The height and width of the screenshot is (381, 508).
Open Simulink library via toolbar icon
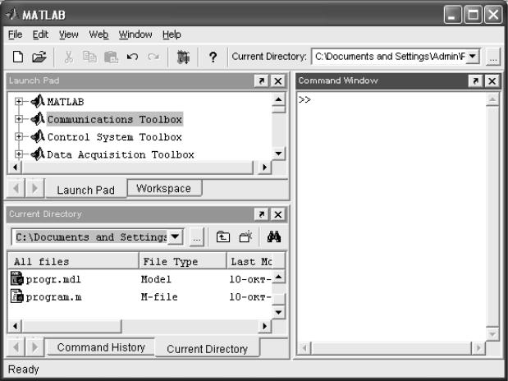(183, 57)
